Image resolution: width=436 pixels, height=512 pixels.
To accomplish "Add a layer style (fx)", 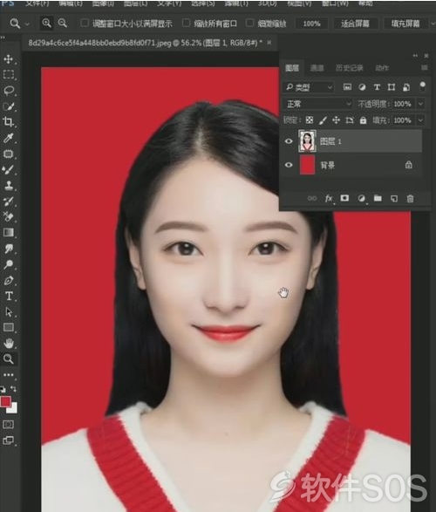I will click(x=329, y=199).
